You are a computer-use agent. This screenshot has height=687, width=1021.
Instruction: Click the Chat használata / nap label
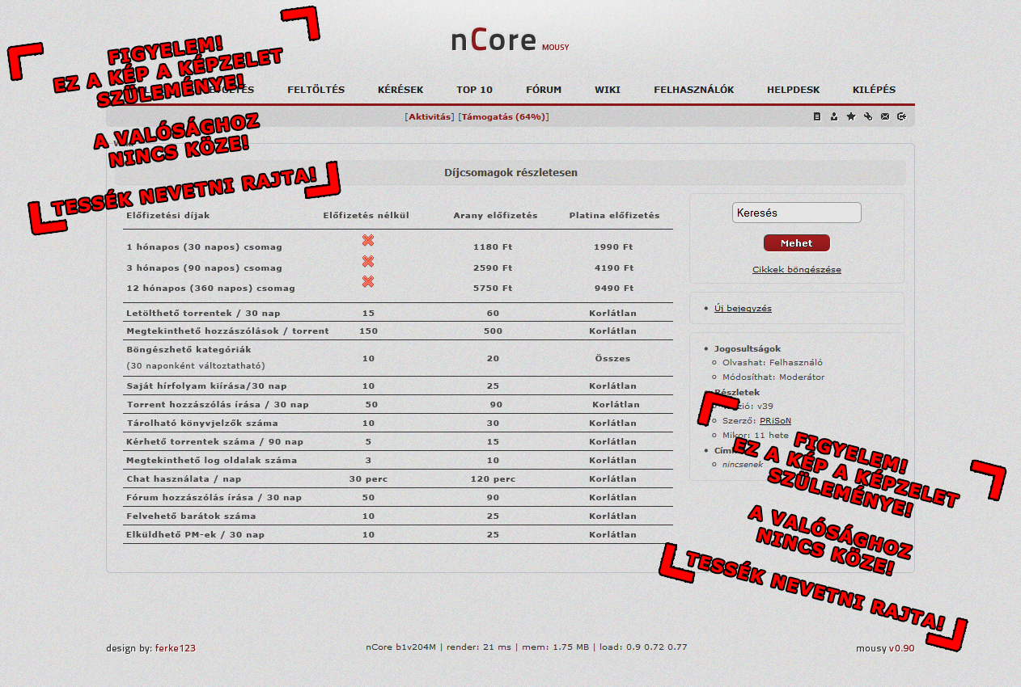point(184,479)
